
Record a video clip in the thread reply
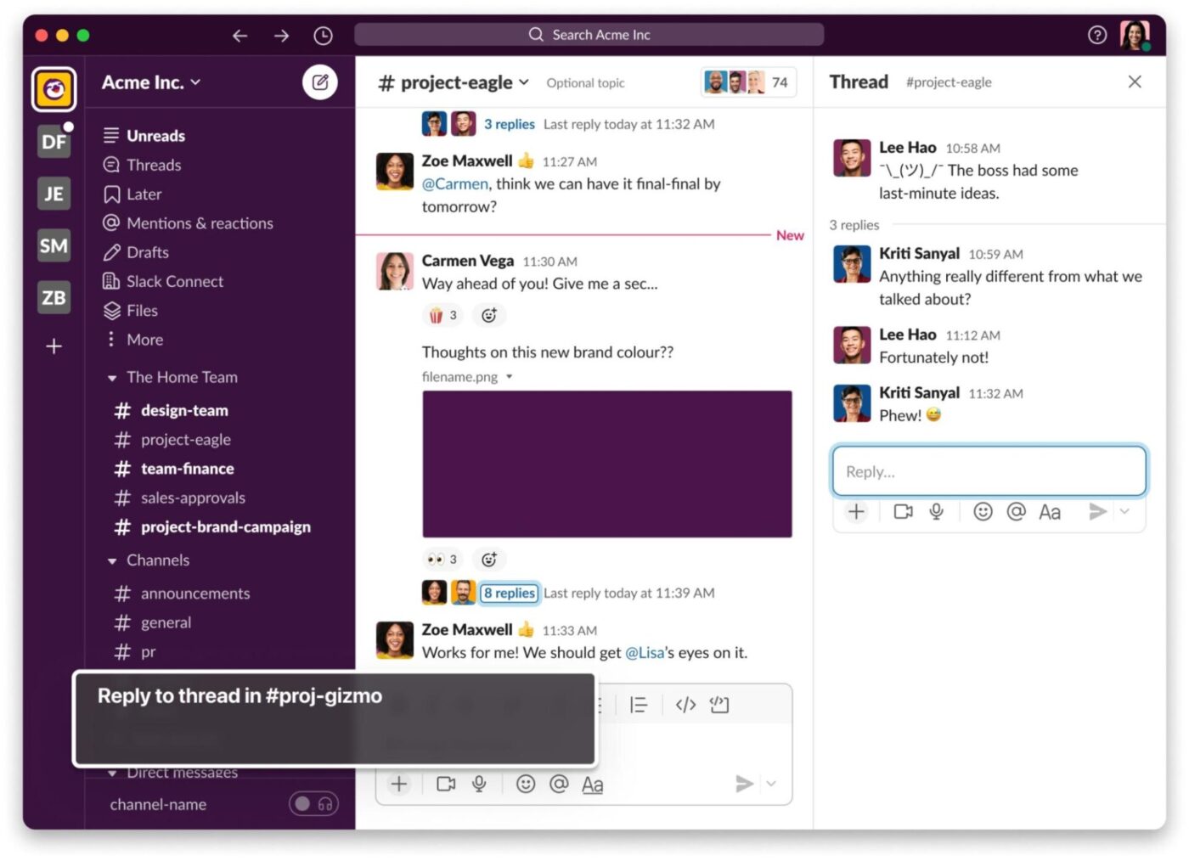click(902, 511)
